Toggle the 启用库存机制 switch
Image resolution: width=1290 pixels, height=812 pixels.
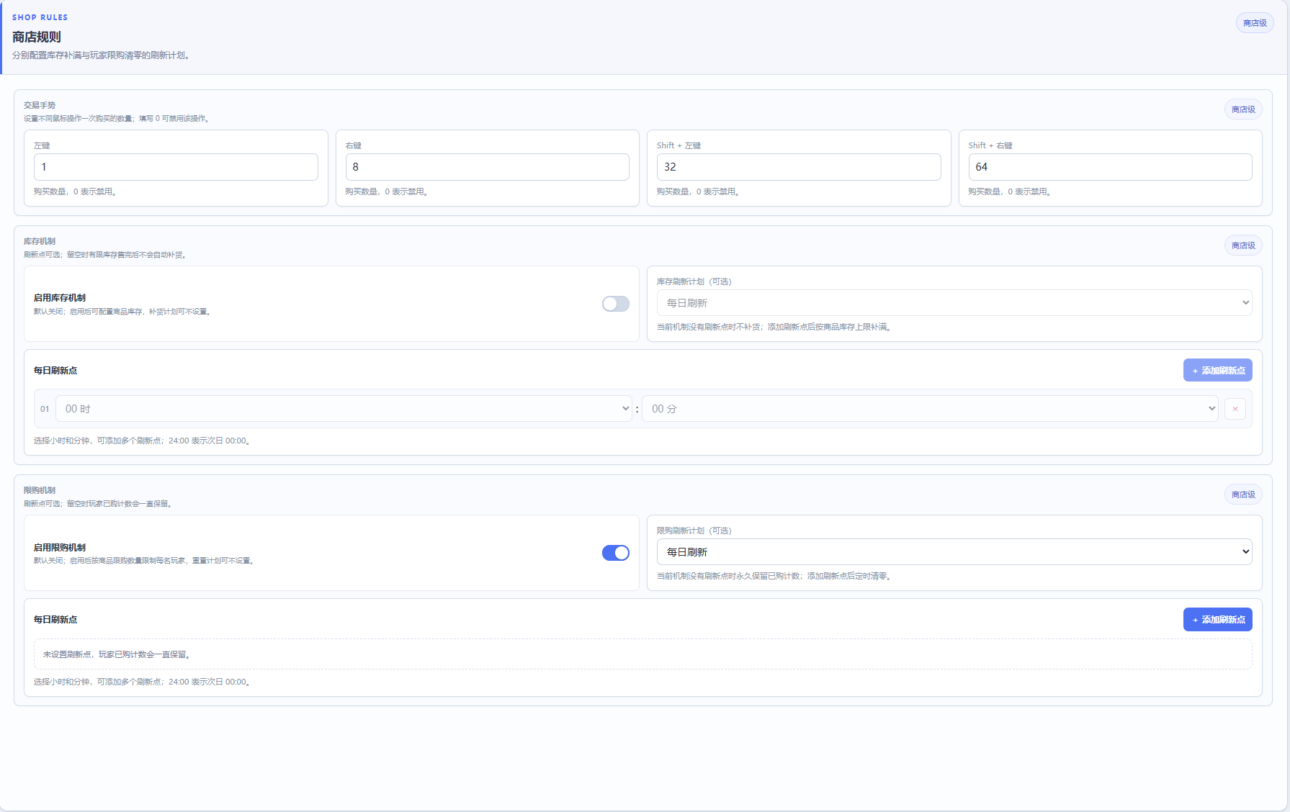(x=616, y=304)
